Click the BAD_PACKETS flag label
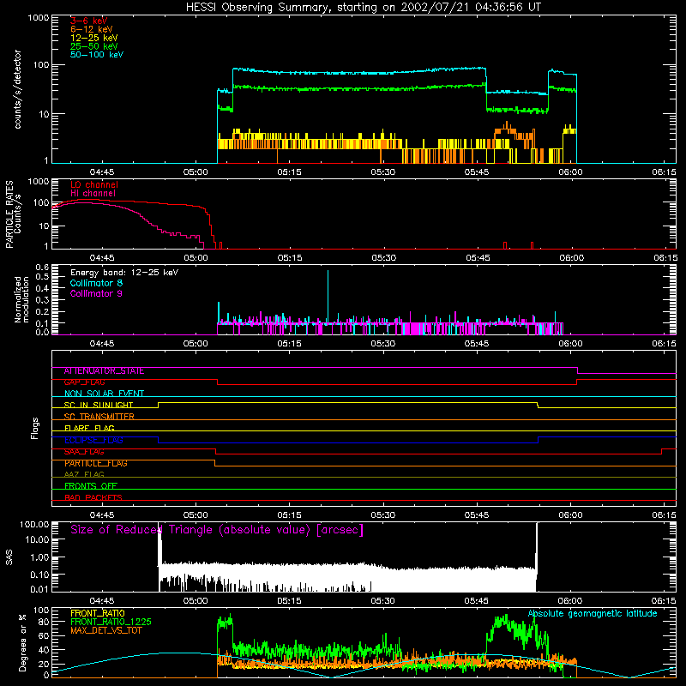Screen dimensions: 686x686 93,497
